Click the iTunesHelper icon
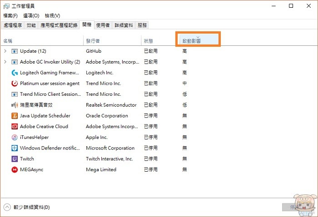The image size is (318, 217). click(15, 138)
